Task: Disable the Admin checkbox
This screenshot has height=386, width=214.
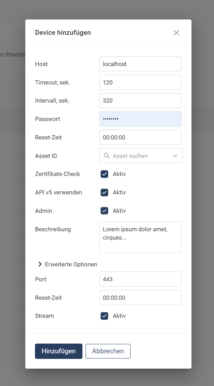Action: click(105, 211)
